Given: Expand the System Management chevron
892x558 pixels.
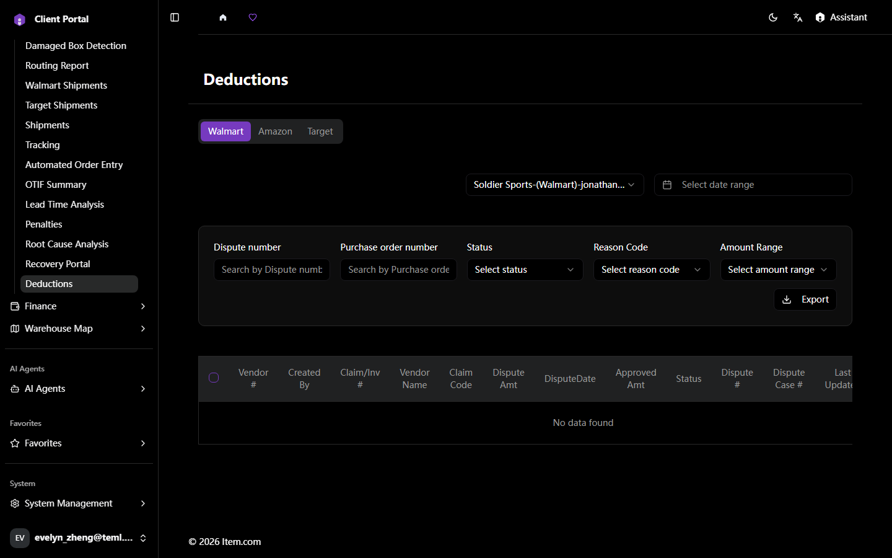Looking at the screenshot, I should [143, 503].
